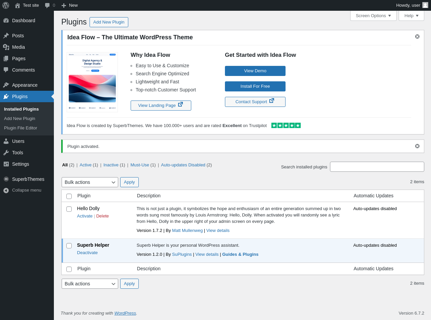Expand the Help panel

tap(411, 15)
